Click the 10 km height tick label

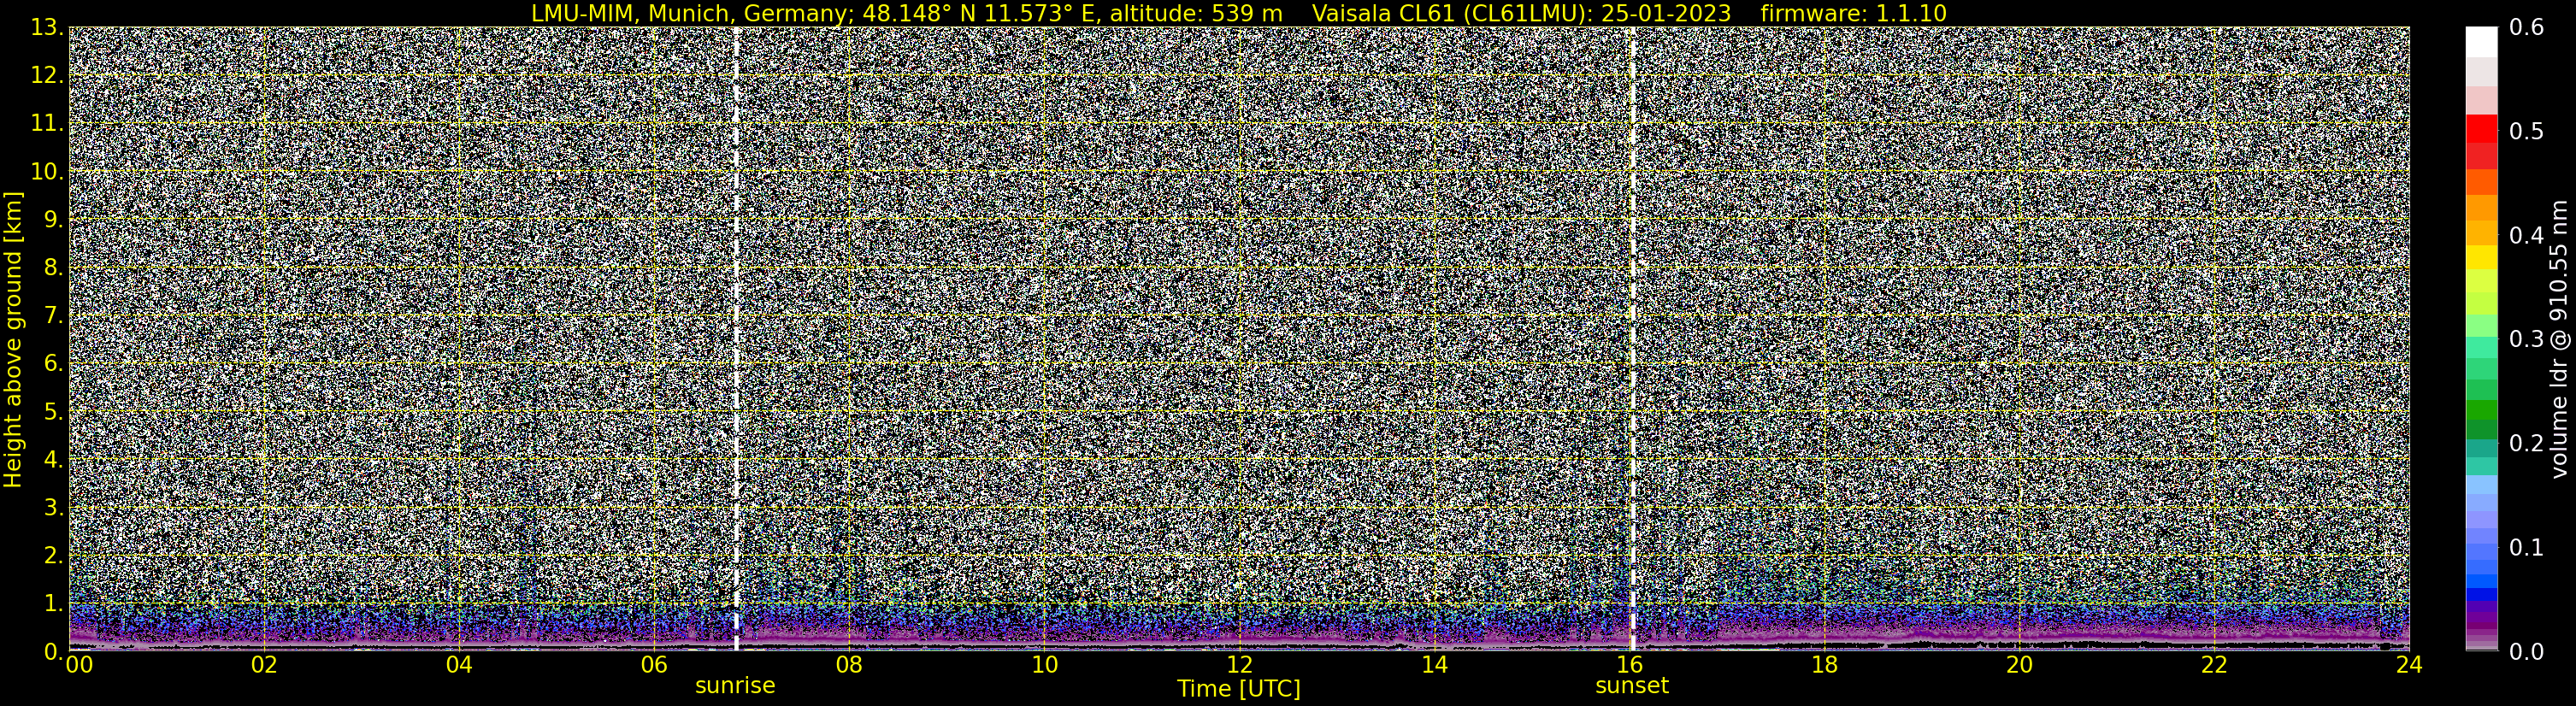pyautogui.click(x=46, y=172)
